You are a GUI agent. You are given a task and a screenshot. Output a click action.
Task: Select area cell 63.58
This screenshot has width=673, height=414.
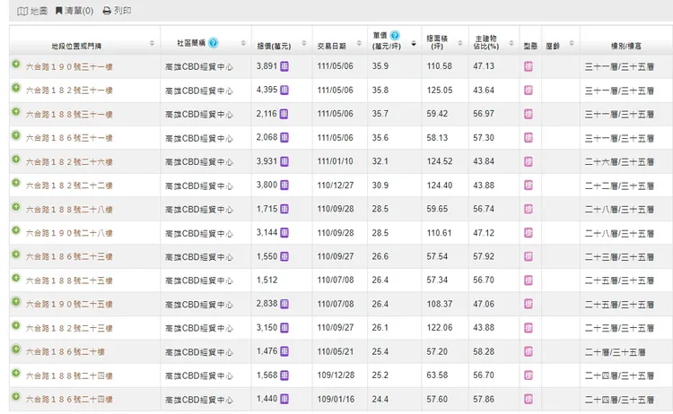[437, 375]
